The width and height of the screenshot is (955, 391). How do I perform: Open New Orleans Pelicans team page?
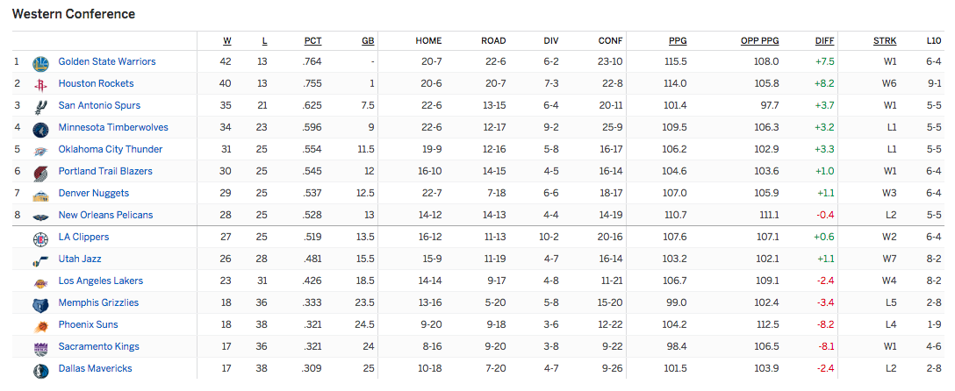pyautogui.click(x=105, y=216)
